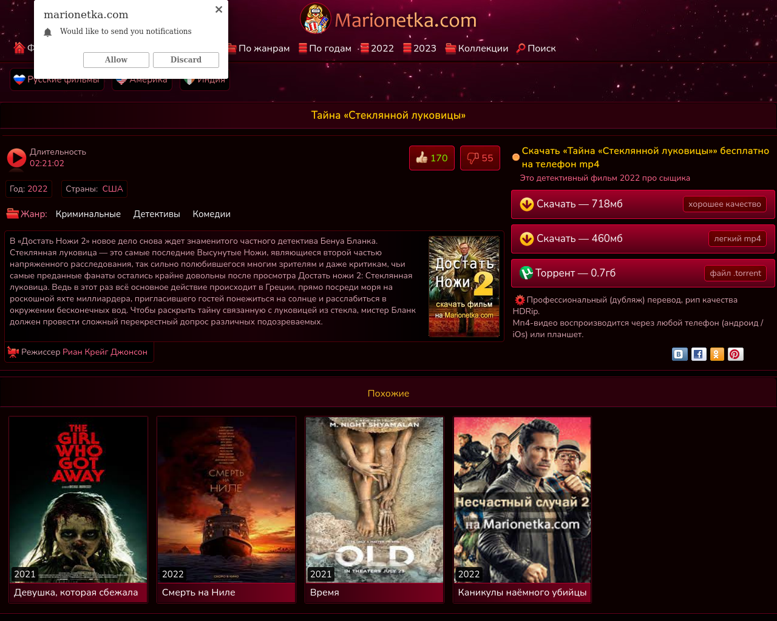Select the 2023 menu item
The height and width of the screenshot is (621, 777).
pos(419,49)
